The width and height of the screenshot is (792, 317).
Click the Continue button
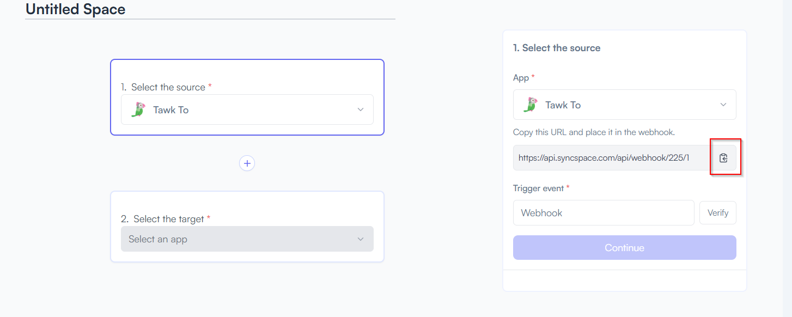click(625, 248)
